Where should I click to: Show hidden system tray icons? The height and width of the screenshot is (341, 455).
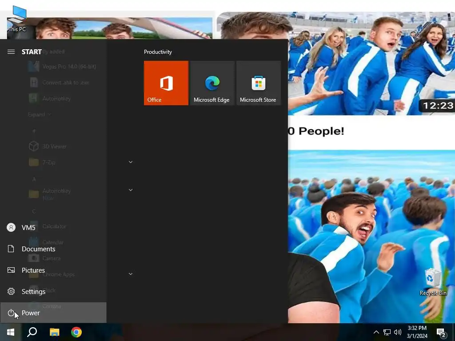coord(376,332)
